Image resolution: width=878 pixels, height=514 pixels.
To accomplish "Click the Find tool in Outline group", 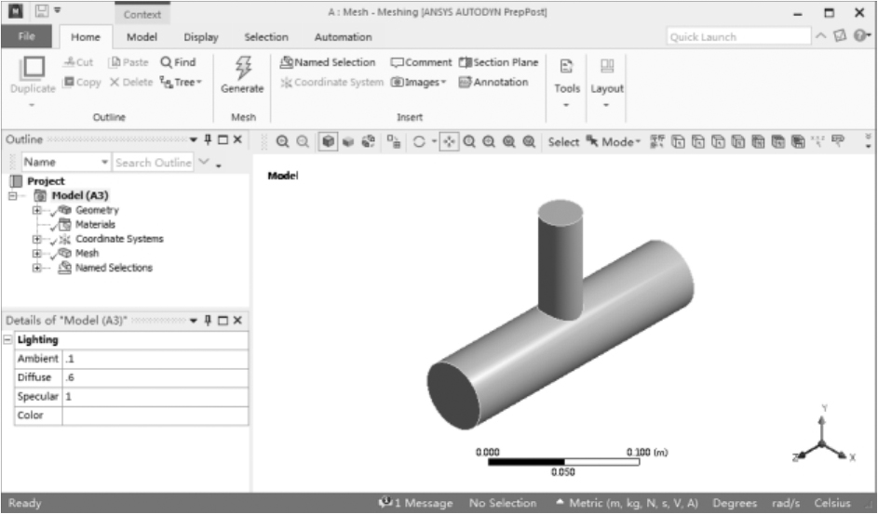I will (x=178, y=62).
